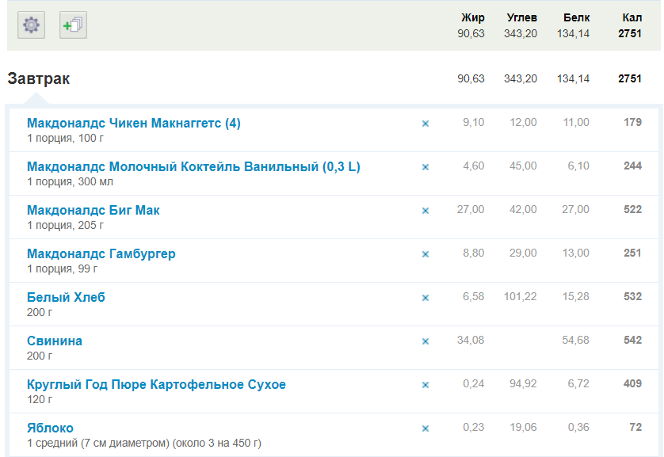Open Макдоналдс Молочный Коктейль Ванильный link
This screenshot has height=457, width=664.
(193, 166)
